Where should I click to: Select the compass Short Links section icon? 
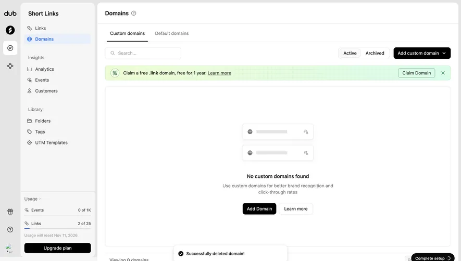(x=10, y=48)
